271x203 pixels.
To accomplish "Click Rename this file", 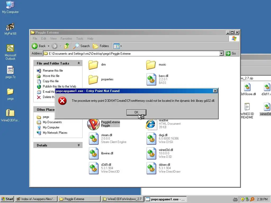I will point(53,70).
